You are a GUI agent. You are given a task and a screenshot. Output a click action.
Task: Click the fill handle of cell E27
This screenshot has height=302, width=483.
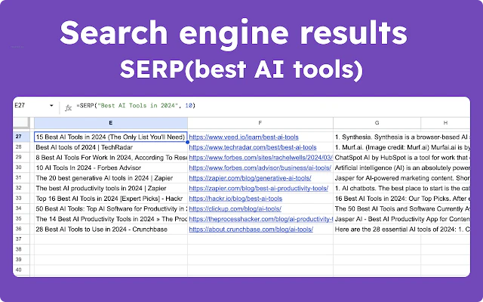tap(187, 142)
